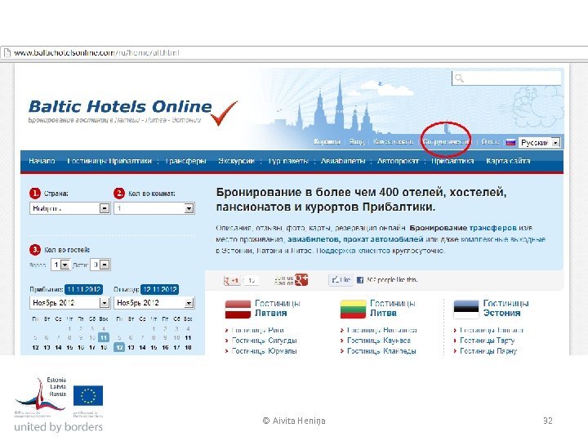Click the Корзина link
Viewport: 588px width, 441px height.
pos(327,142)
